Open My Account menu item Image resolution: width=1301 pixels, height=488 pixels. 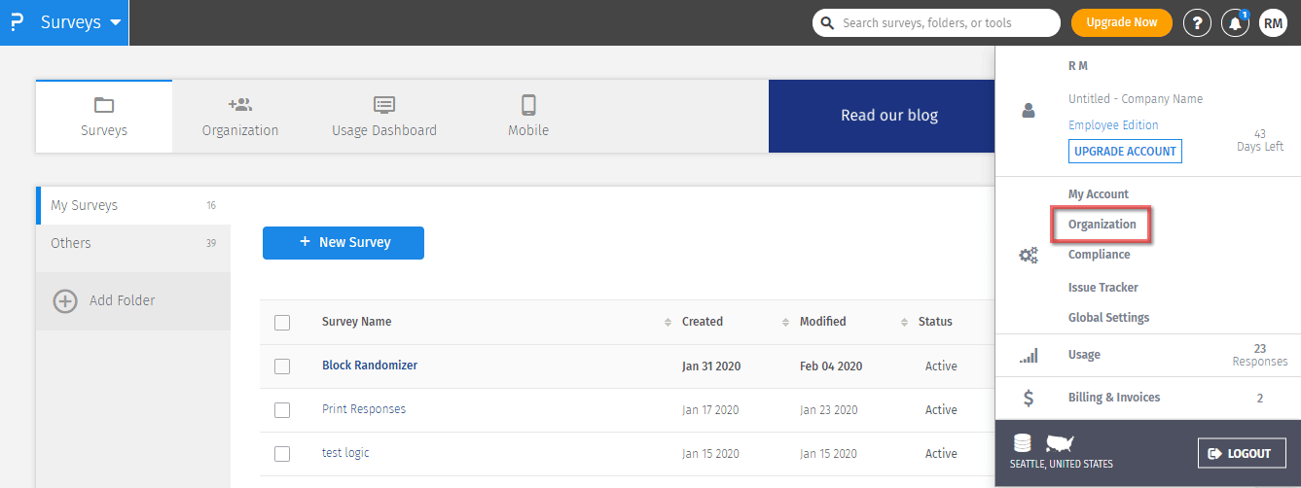click(x=1099, y=194)
